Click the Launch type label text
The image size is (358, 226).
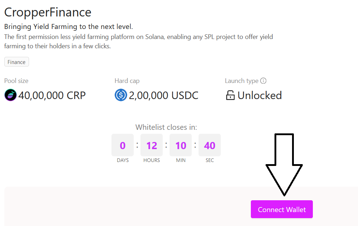click(242, 81)
